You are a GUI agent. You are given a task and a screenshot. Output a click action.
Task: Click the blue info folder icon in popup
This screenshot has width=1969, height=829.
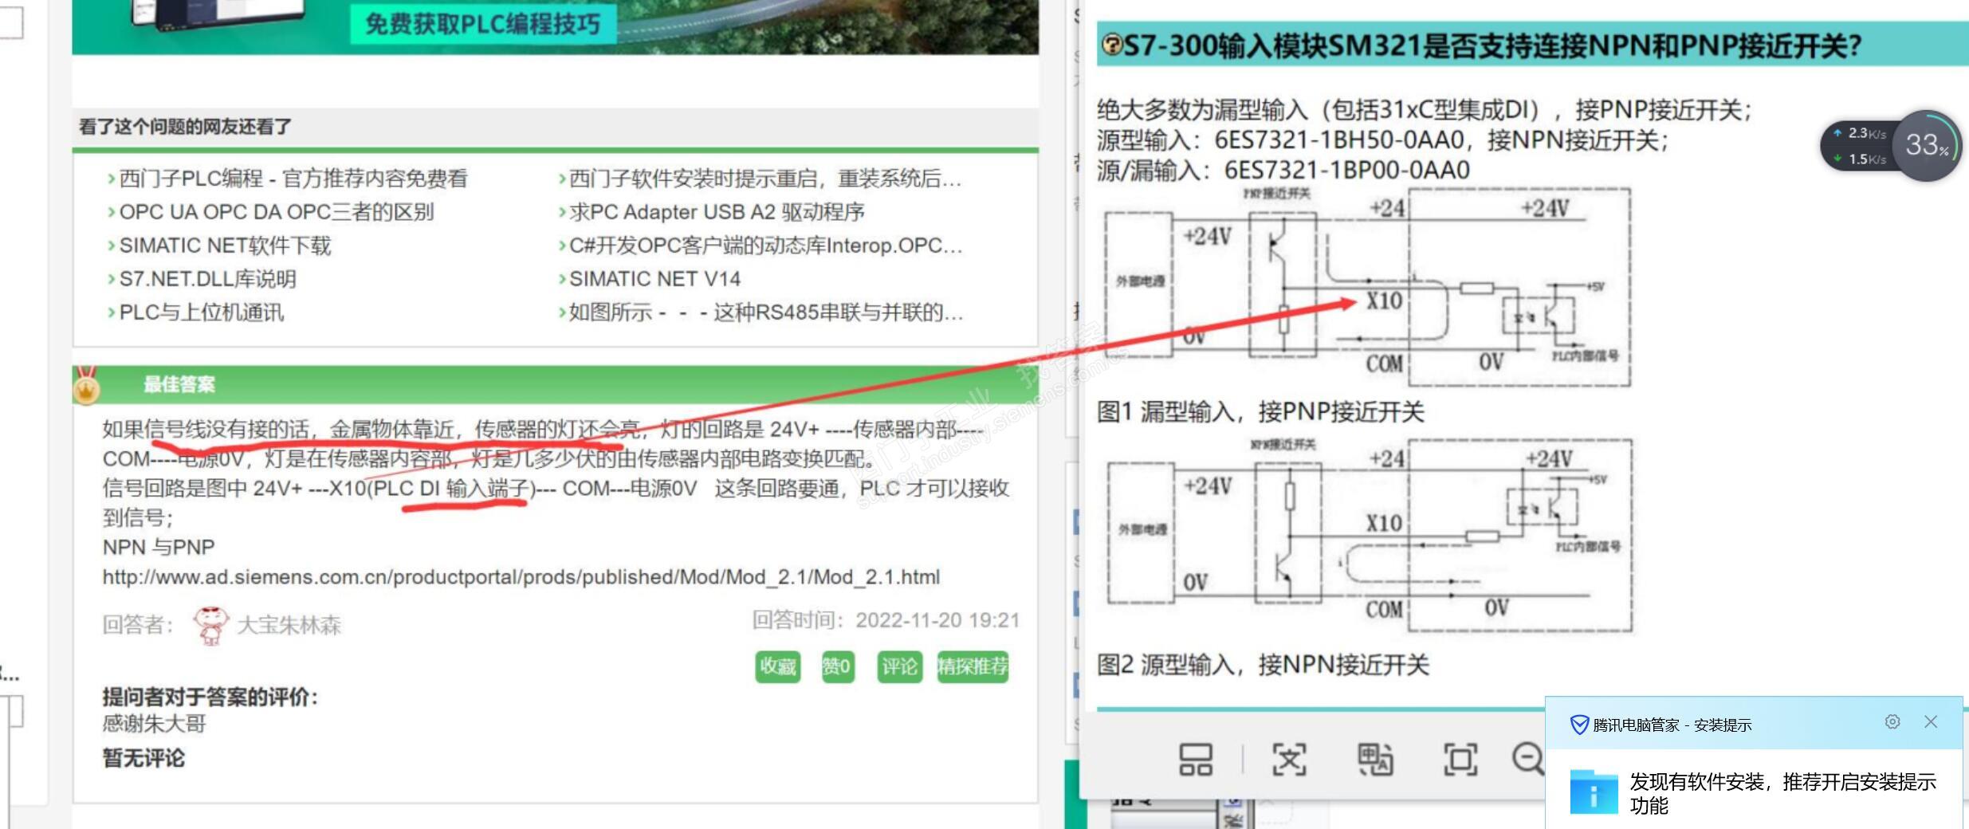(x=1594, y=792)
